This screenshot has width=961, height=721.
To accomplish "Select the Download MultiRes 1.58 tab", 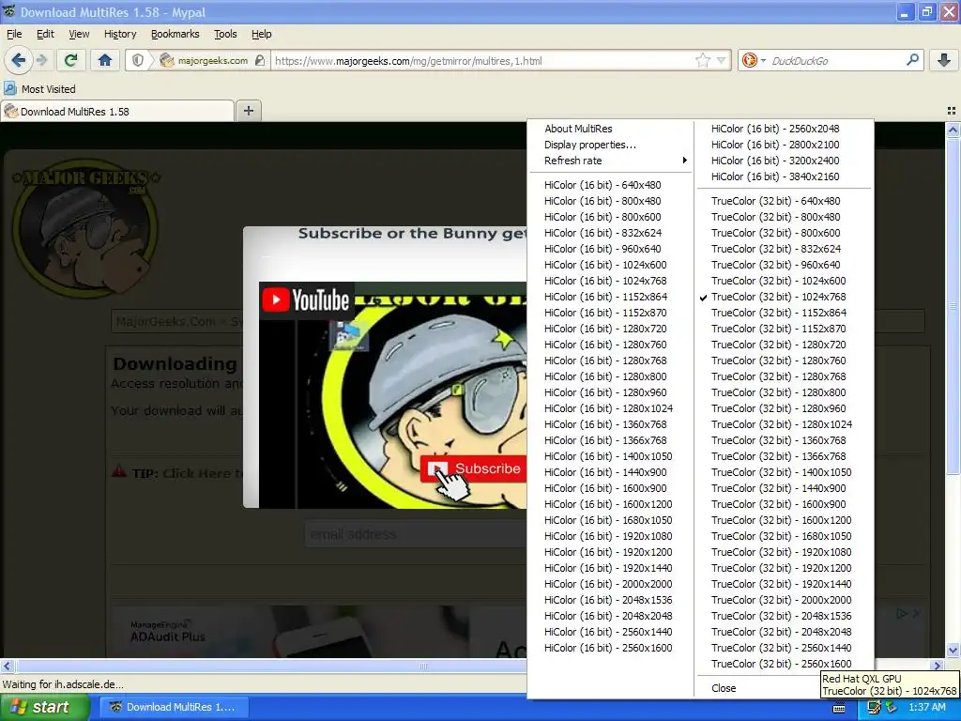I will tap(117, 111).
